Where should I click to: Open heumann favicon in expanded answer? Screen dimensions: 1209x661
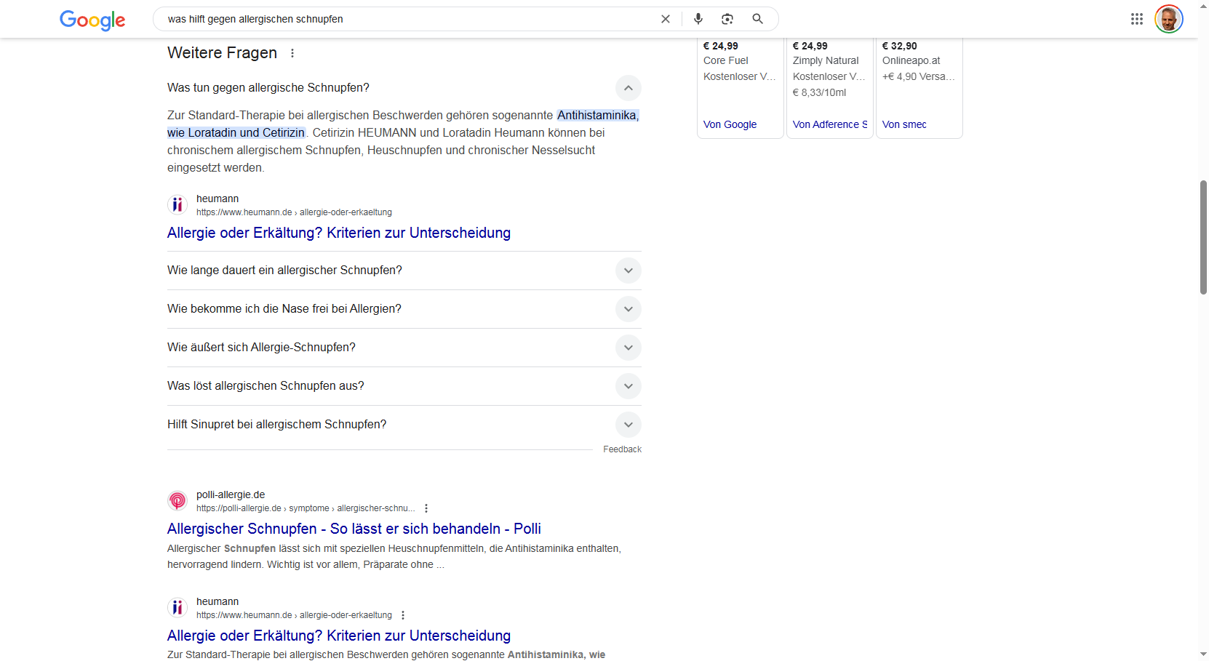(x=177, y=205)
